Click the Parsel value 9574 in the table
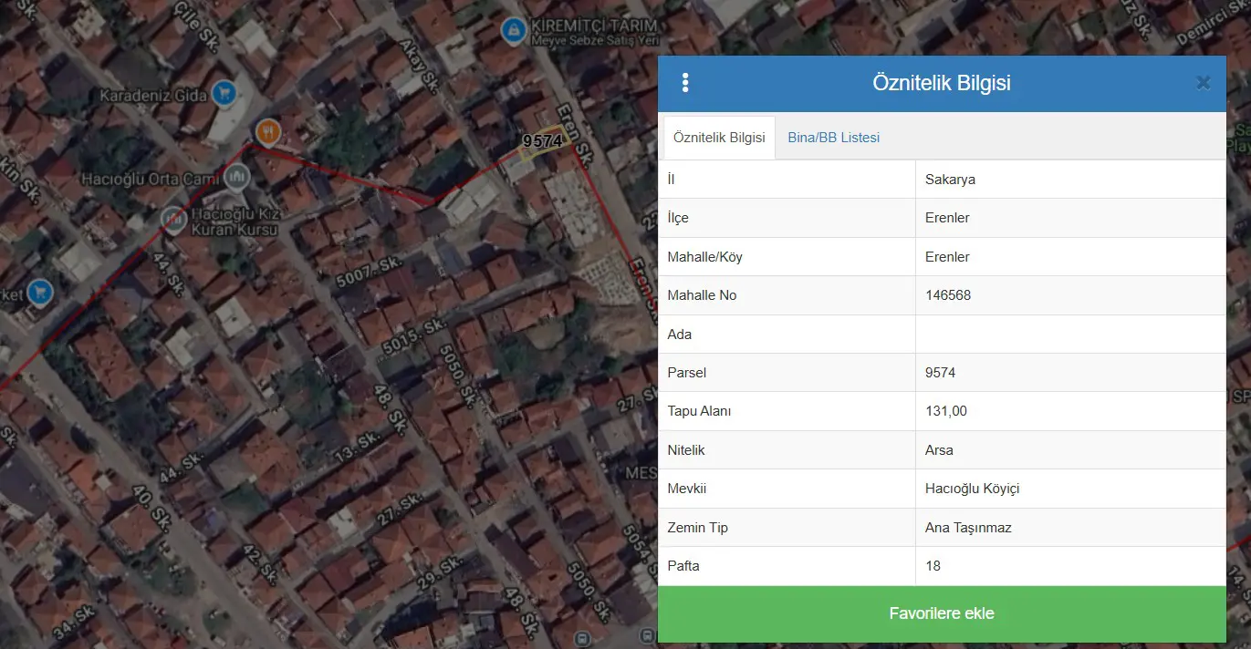The height and width of the screenshot is (649, 1251). [941, 373]
